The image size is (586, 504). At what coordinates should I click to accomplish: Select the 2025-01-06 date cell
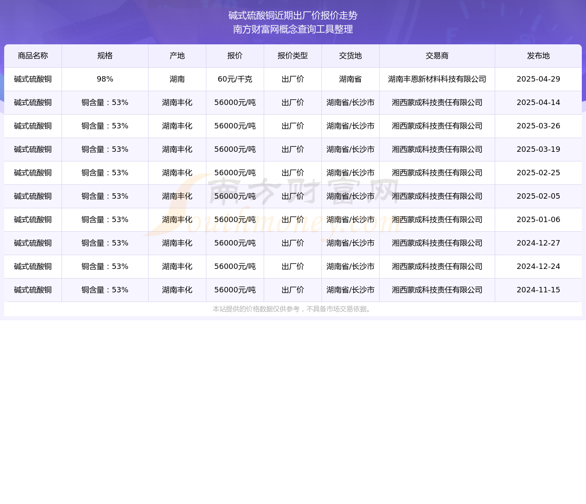(x=538, y=220)
